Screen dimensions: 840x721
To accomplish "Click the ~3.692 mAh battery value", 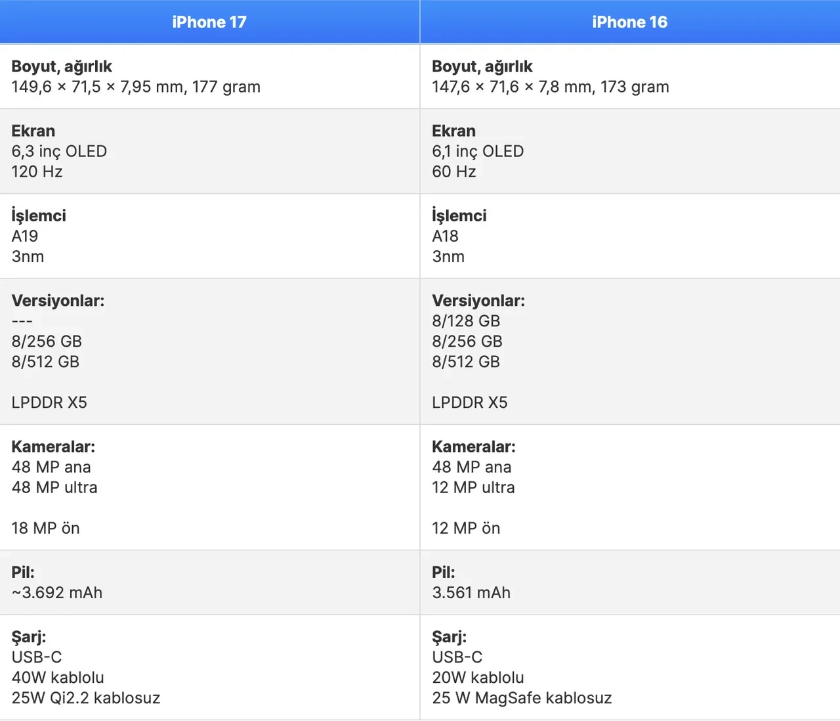I will click(57, 592).
